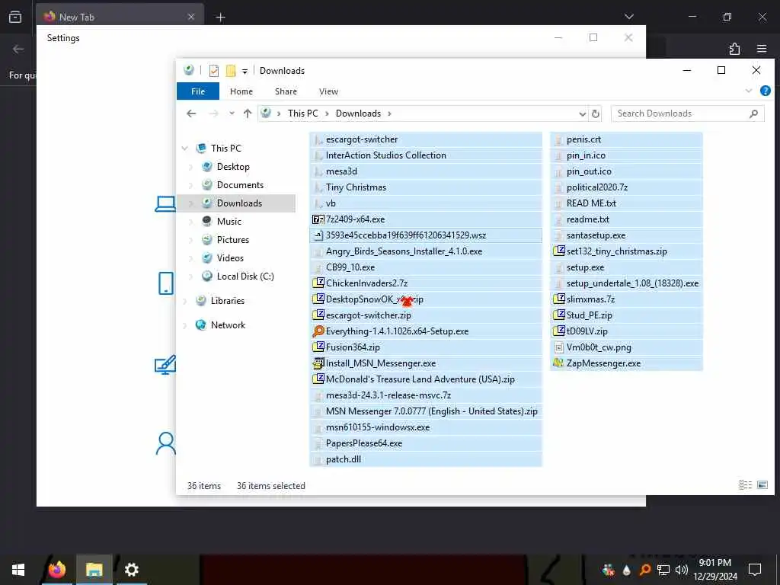The width and height of the screenshot is (780, 585).
Task: Select Pictures in navigation pane
Action: tap(233, 240)
